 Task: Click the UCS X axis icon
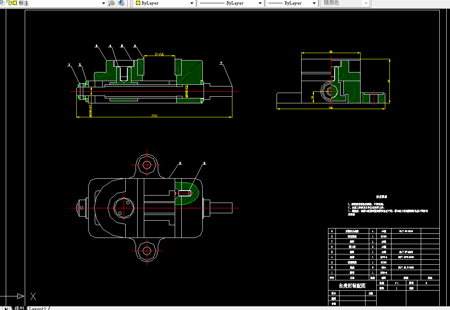pyautogui.click(x=33, y=296)
